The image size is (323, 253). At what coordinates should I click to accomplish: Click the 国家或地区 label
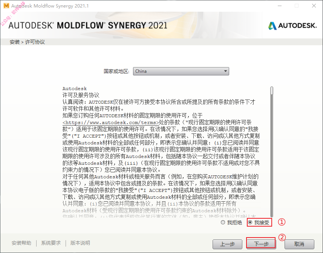point(116,71)
